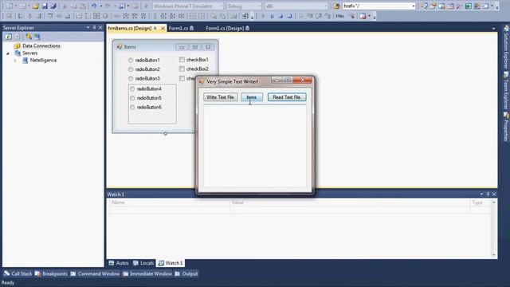Click Connect to Server icon

pyautogui.click(x=37, y=37)
